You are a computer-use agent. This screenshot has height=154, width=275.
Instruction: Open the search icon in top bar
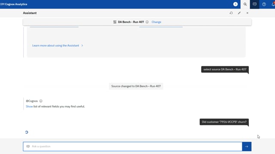tap(245, 4)
